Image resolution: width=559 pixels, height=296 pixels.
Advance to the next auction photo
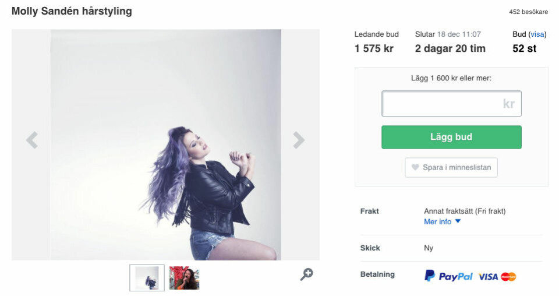click(299, 140)
